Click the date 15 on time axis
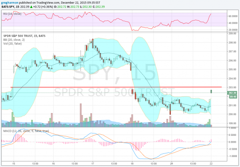Screen dimensions: 240x167 click(x=14, y=163)
